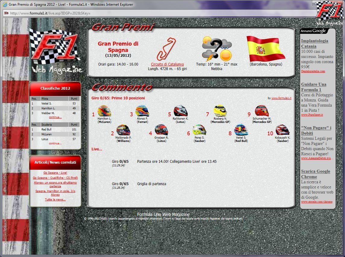Click Raikkonen's helmet icon in position 5
Screen dimensions: 345x257
pos(180,111)
